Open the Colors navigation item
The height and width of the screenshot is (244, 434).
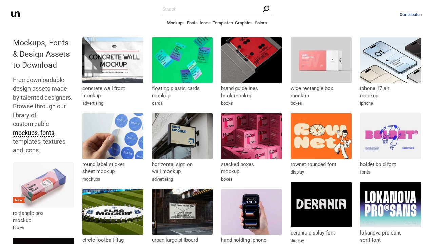pos(261,23)
